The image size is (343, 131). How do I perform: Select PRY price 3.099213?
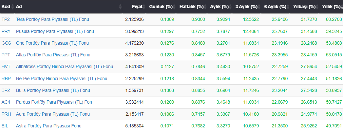(135, 31)
